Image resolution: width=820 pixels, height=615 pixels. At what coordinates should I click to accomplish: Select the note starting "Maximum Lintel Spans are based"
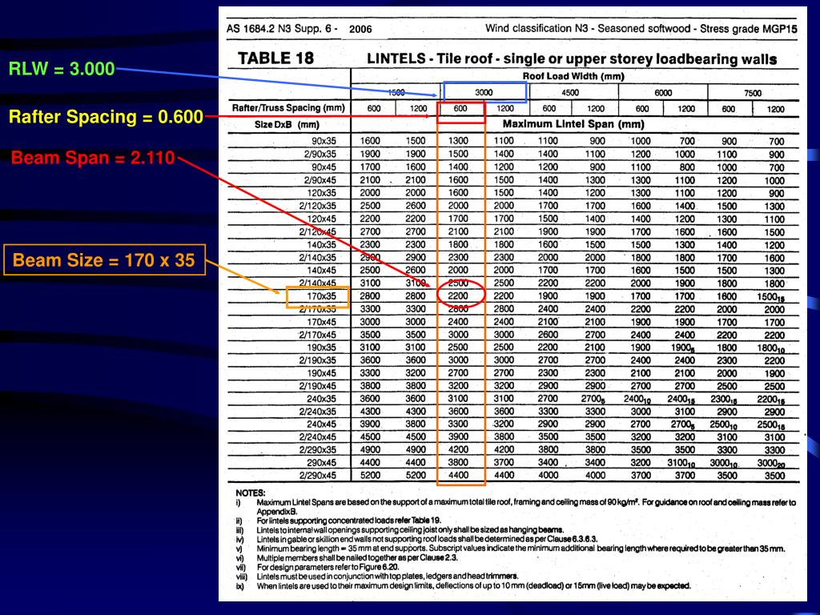(x=526, y=507)
